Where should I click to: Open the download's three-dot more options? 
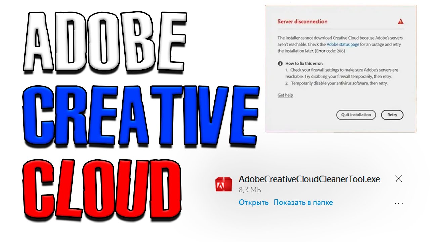pyautogui.click(x=399, y=203)
